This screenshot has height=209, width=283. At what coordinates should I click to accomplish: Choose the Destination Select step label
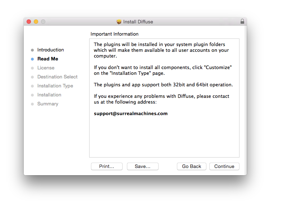[x=57, y=77]
